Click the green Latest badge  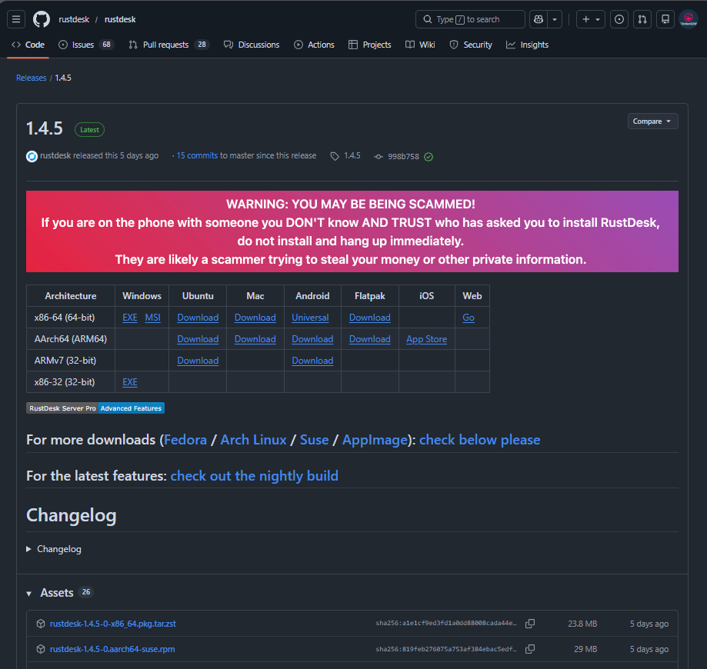coord(89,130)
